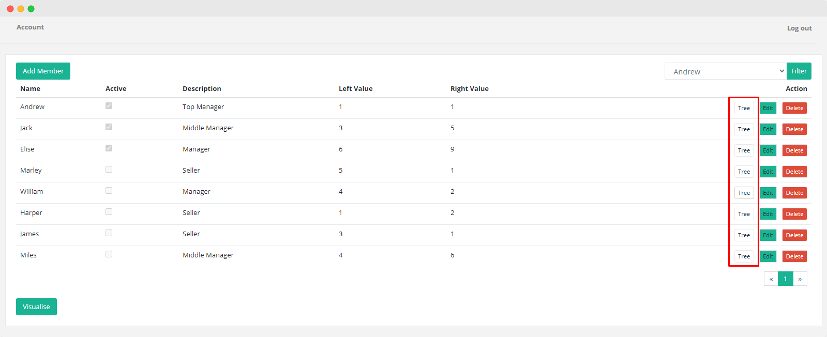The width and height of the screenshot is (827, 337).
Task: Click the Left Value column header
Action: (x=355, y=89)
